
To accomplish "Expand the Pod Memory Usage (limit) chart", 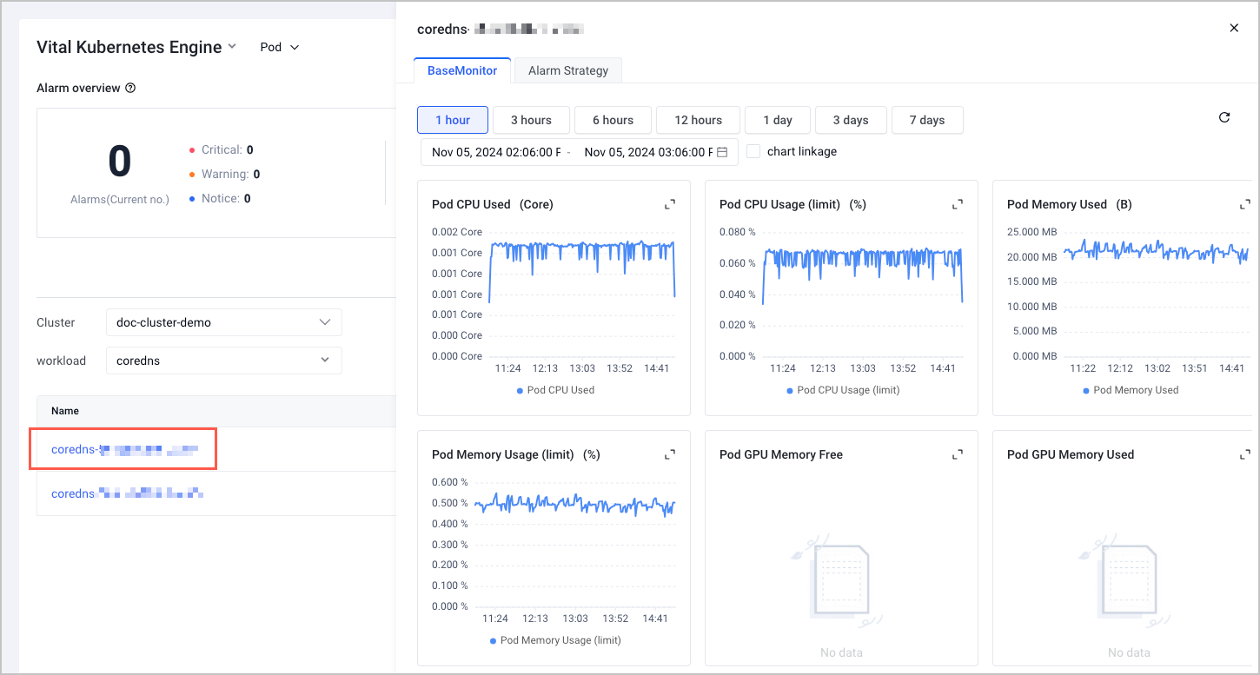I will 670,454.
